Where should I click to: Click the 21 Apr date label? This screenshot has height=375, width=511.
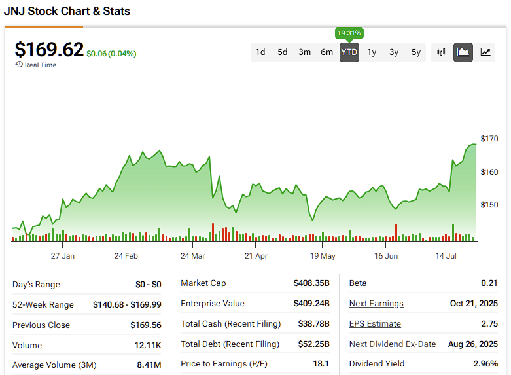coord(256,256)
